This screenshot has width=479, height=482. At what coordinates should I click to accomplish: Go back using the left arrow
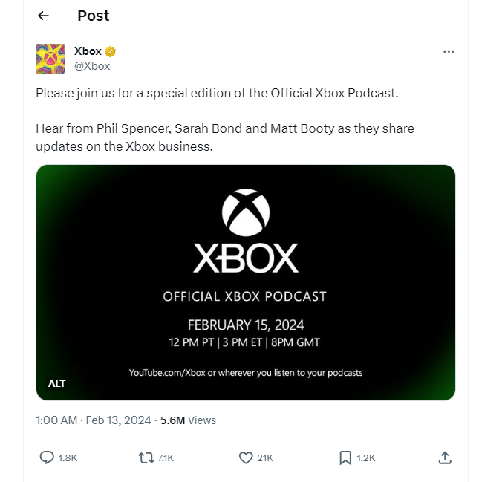(43, 16)
